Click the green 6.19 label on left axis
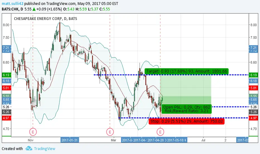Image resolution: width=260 pixels, height=154 pixels. pos(6,75)
